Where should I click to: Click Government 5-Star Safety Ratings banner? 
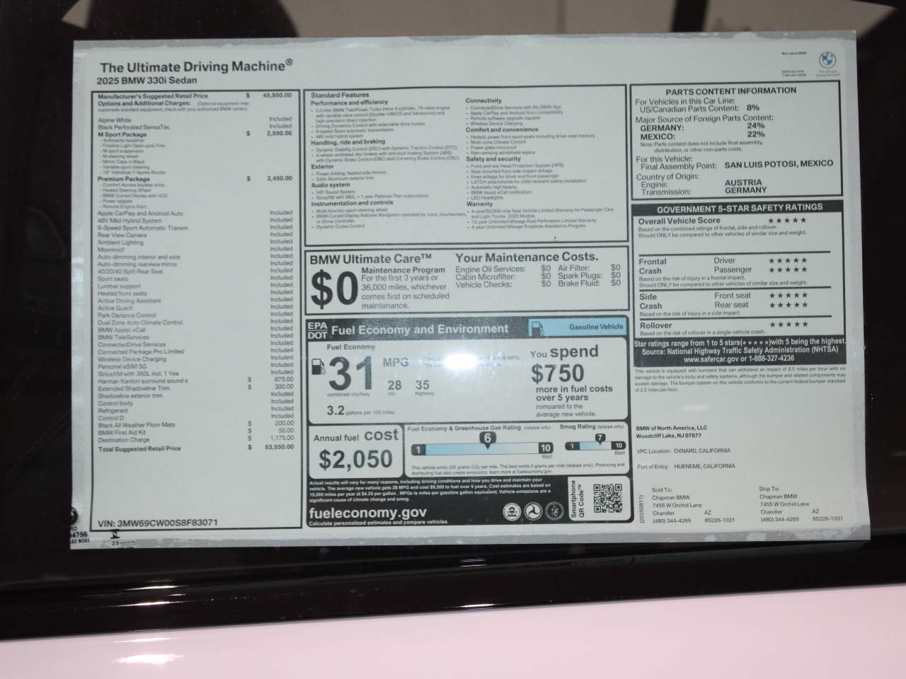[740, 207]
